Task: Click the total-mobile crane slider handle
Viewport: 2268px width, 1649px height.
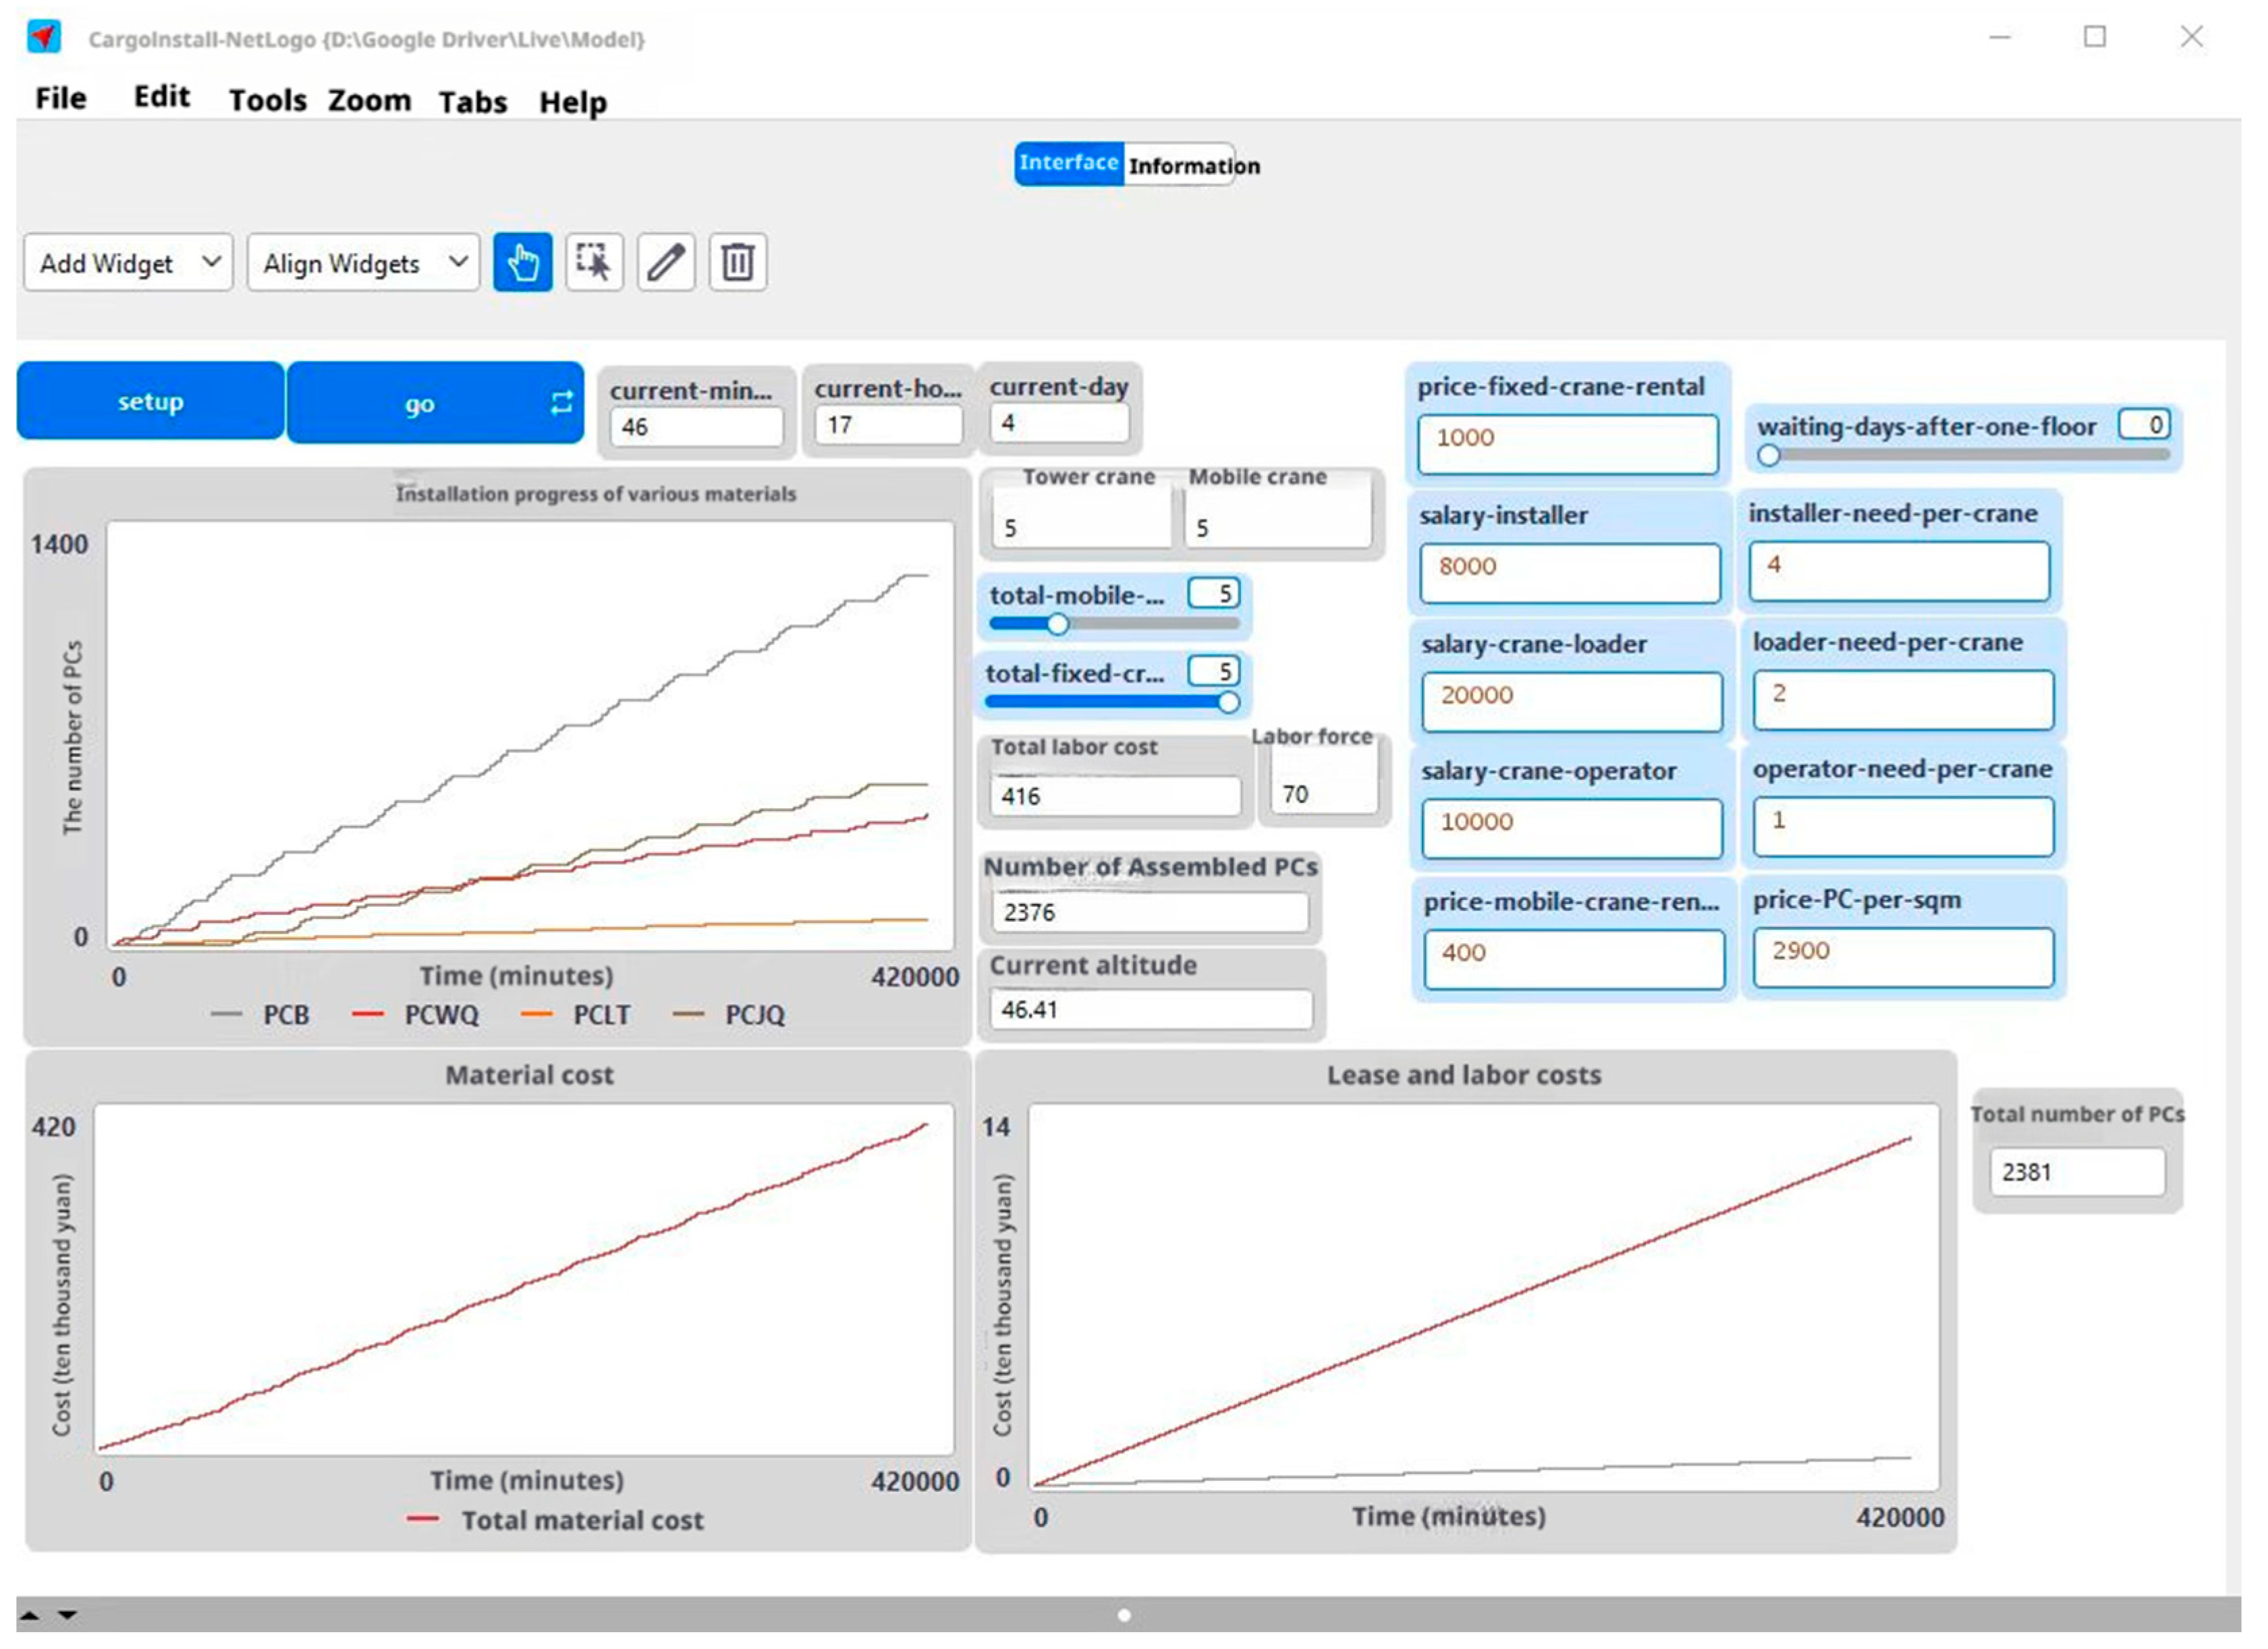Action: tap(1058, 624)
